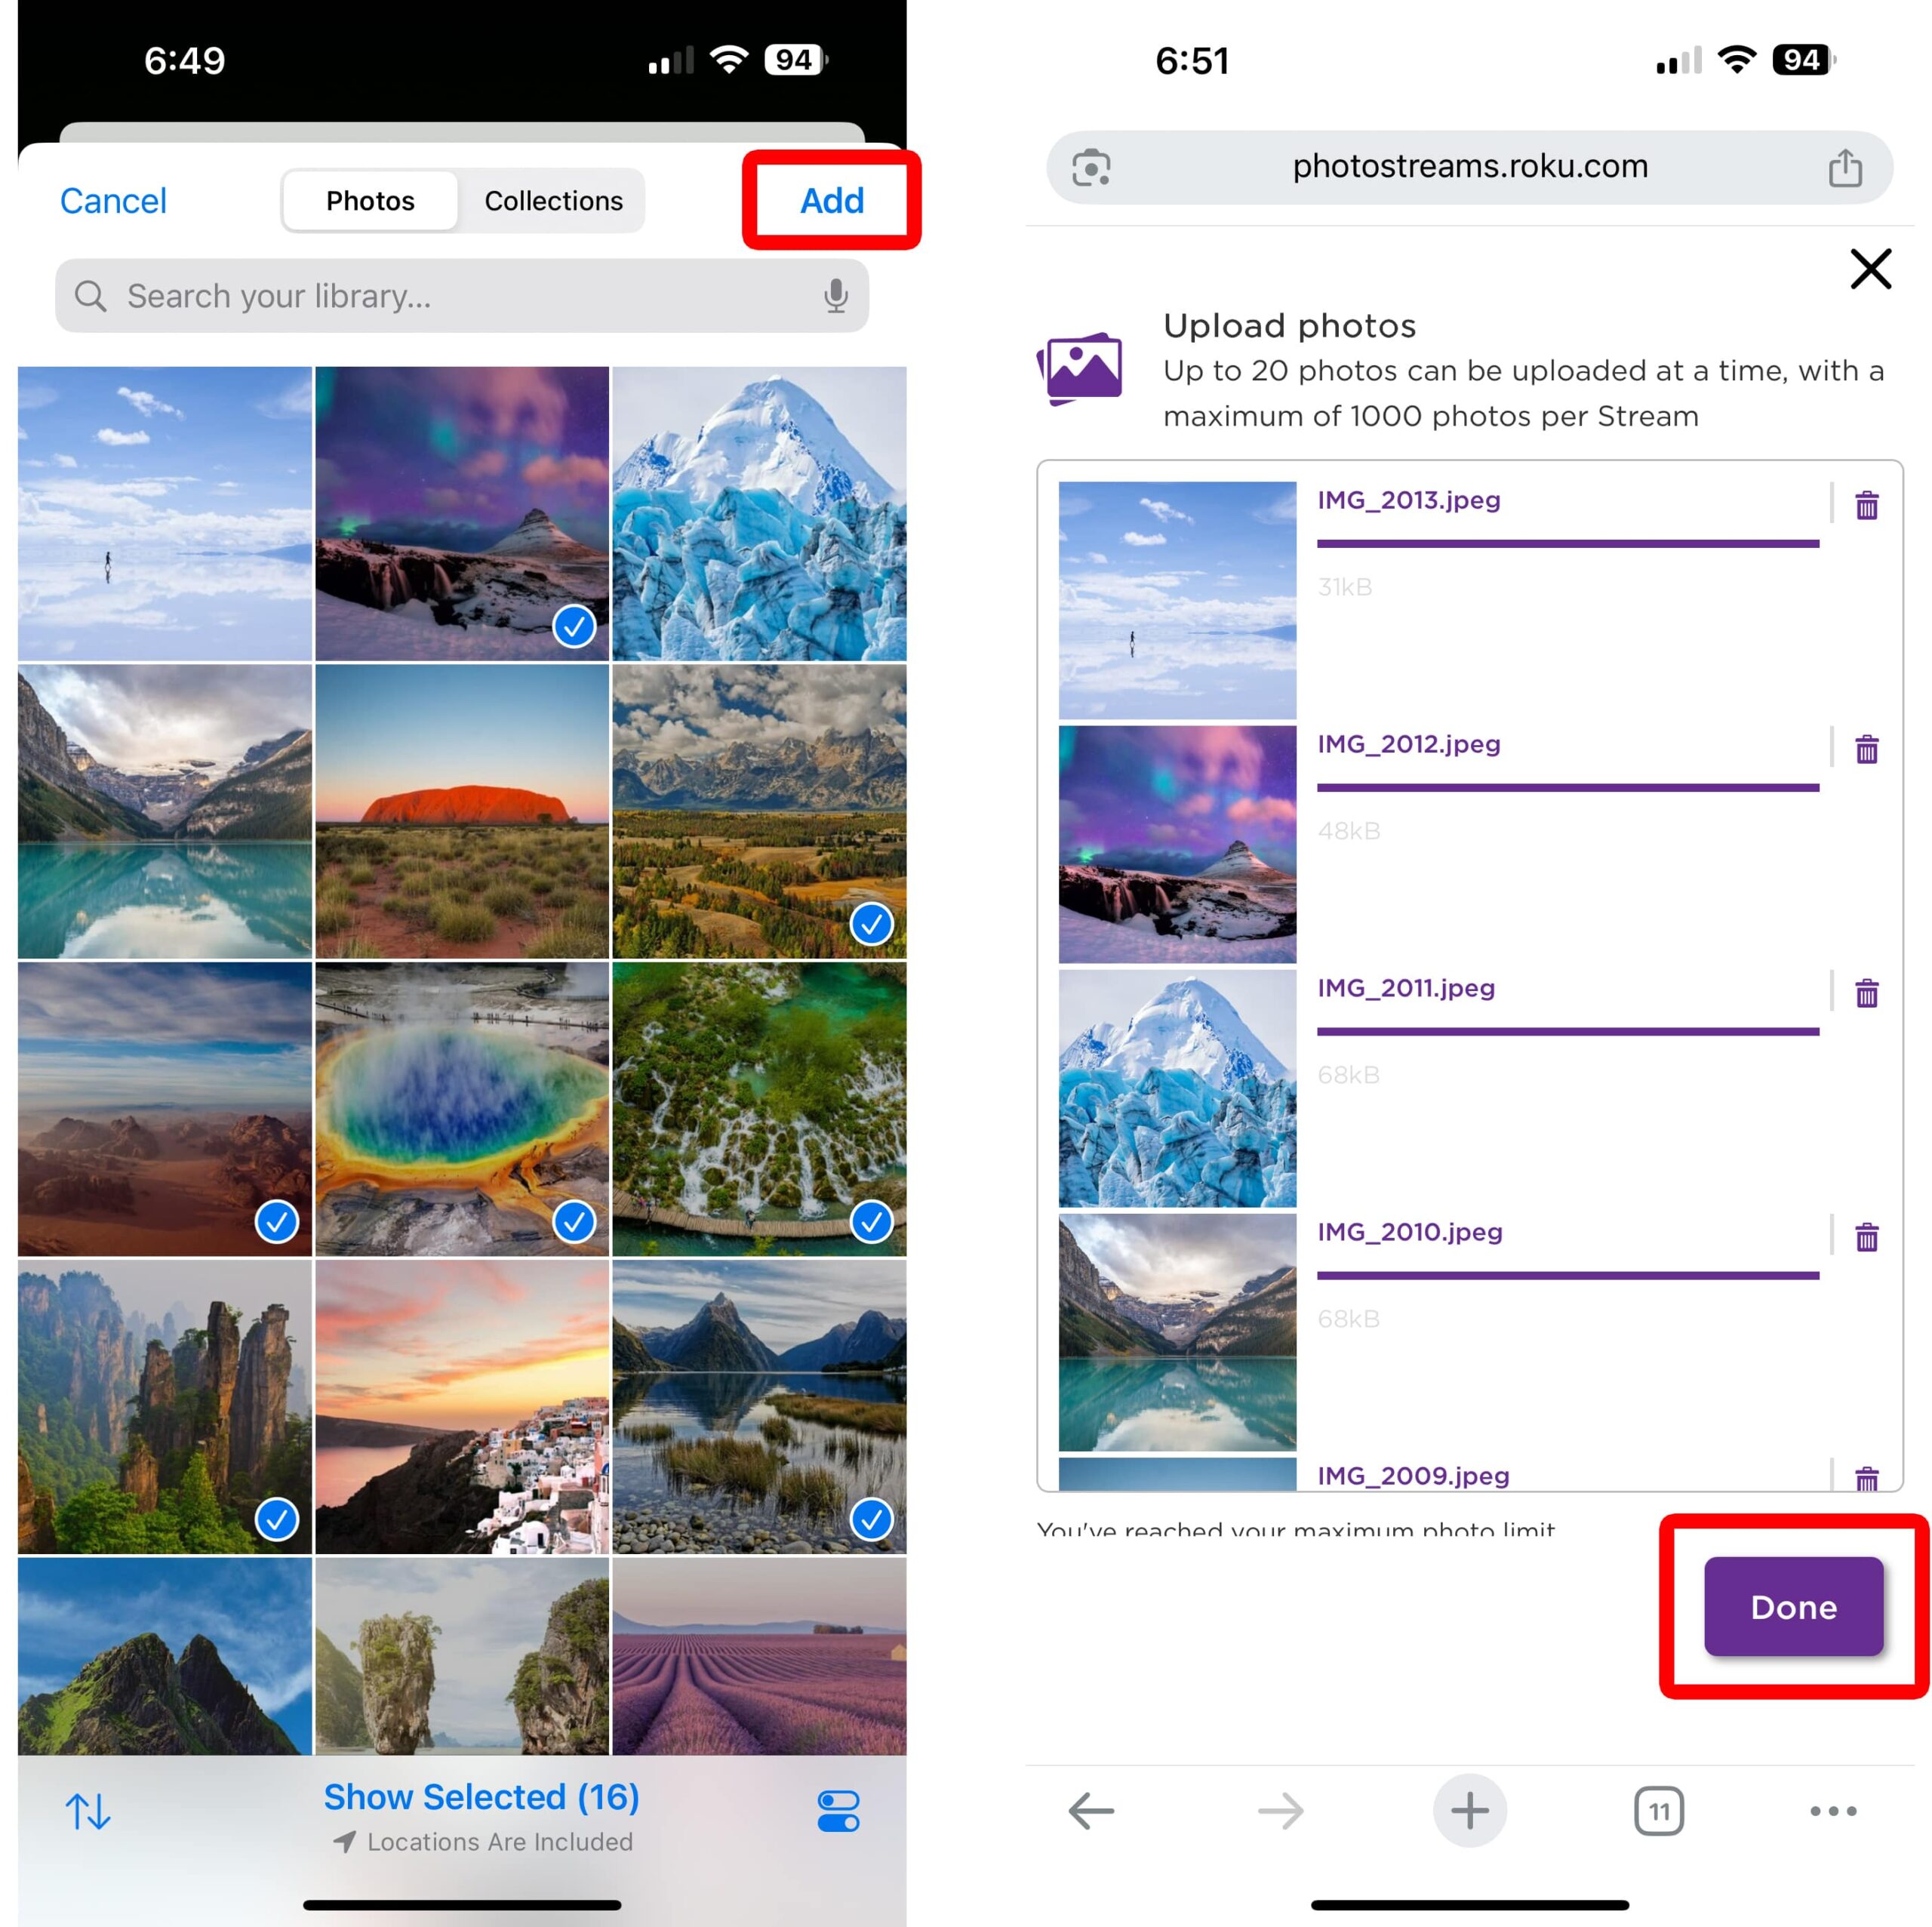Image resolution: width=1932 pixels, height=1927 pixels.
Task: Open the browser three-dots more menu
Action: (x=1832, y=1811)
